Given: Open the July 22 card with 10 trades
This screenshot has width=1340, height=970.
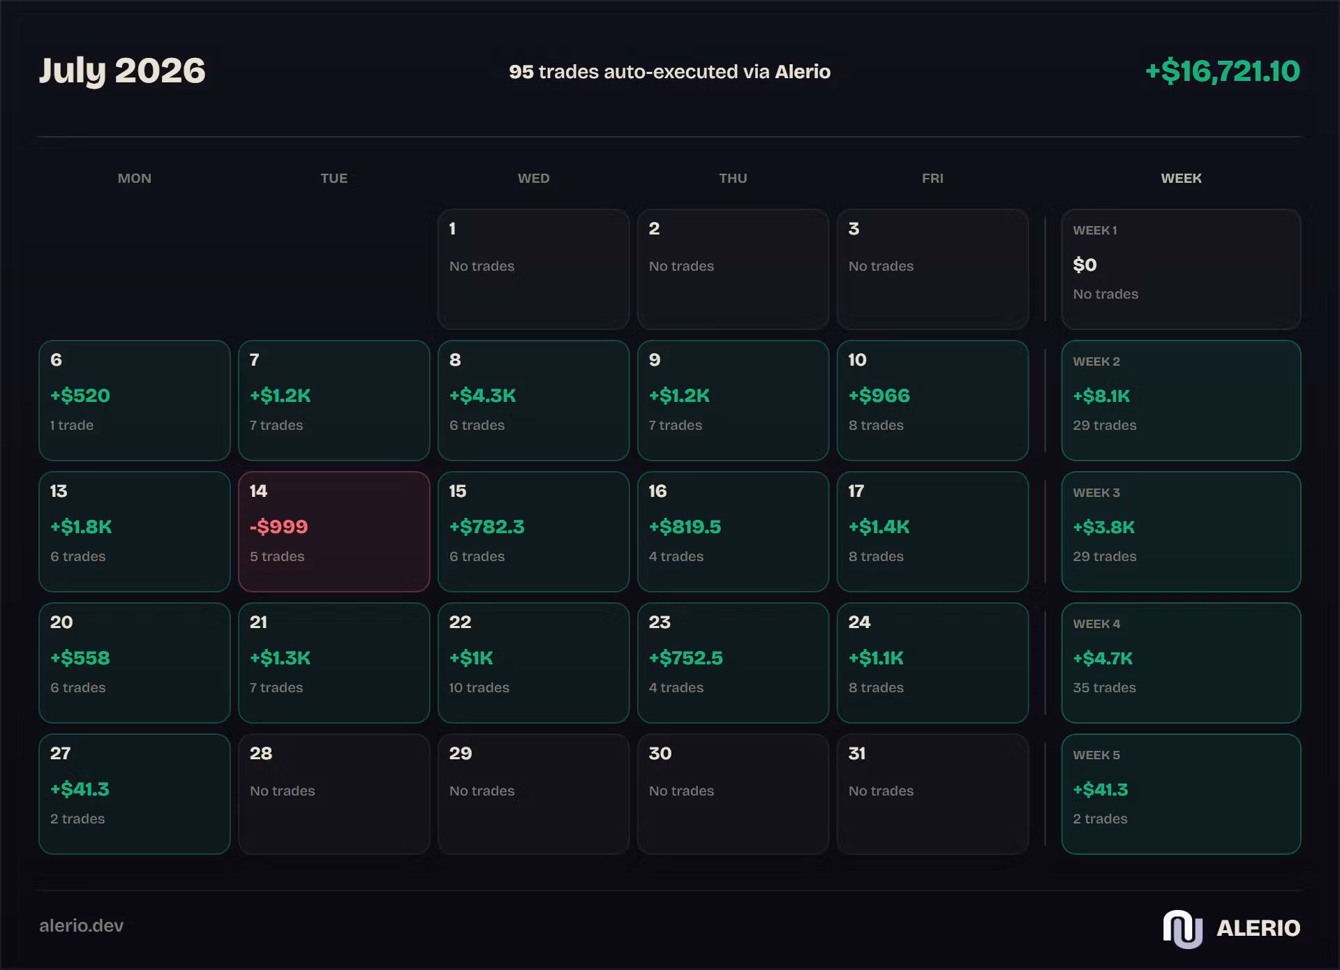Looking at the screenshot, I should (x=533, y=663).
